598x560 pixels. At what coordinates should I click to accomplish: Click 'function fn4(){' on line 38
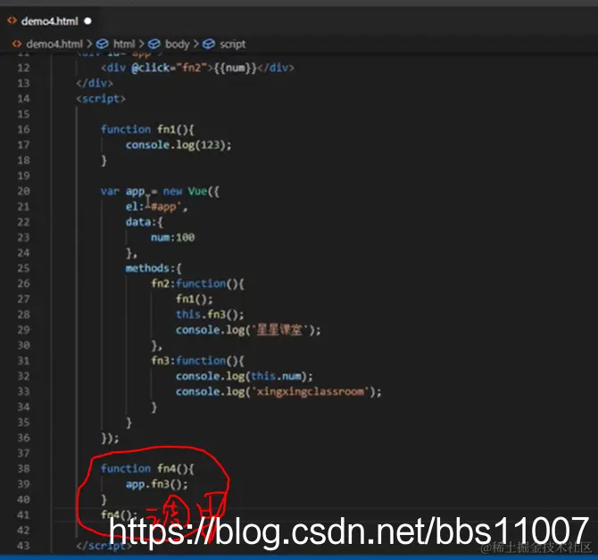147,468
